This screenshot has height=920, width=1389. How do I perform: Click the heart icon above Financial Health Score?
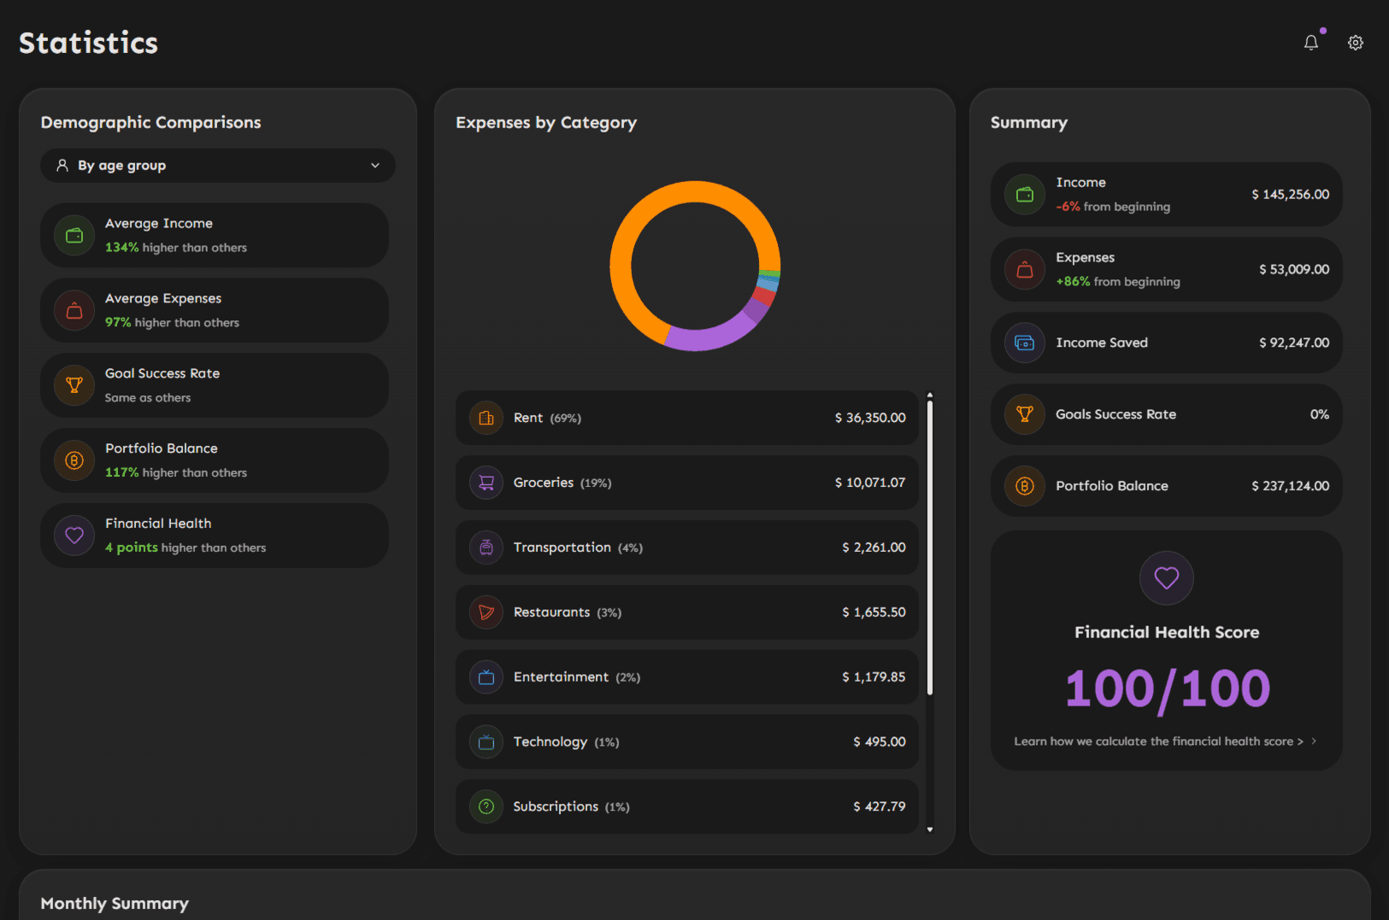(x=1167, y=578)
